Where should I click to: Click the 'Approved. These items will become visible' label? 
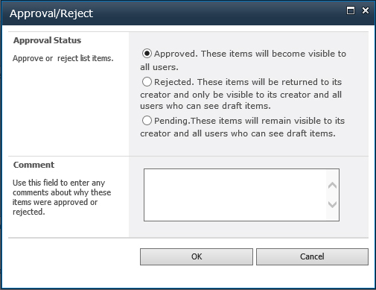[243, 60]
